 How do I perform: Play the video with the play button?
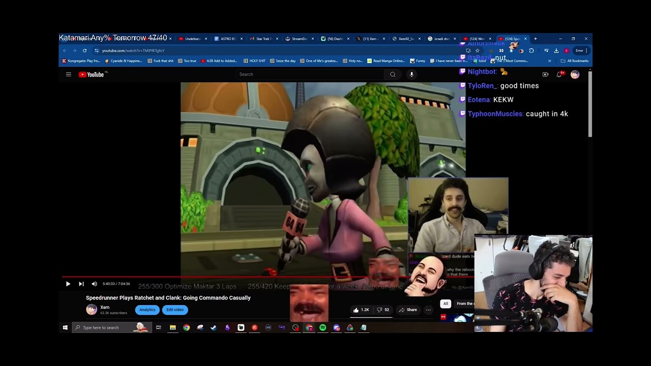(x=68, y=284)
